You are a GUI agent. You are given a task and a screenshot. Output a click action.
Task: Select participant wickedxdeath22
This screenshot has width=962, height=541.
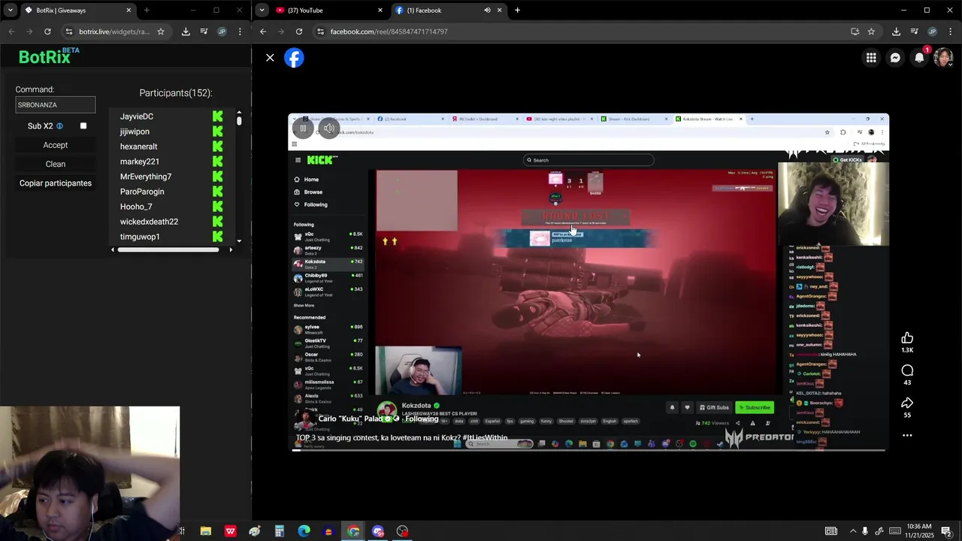149,222
